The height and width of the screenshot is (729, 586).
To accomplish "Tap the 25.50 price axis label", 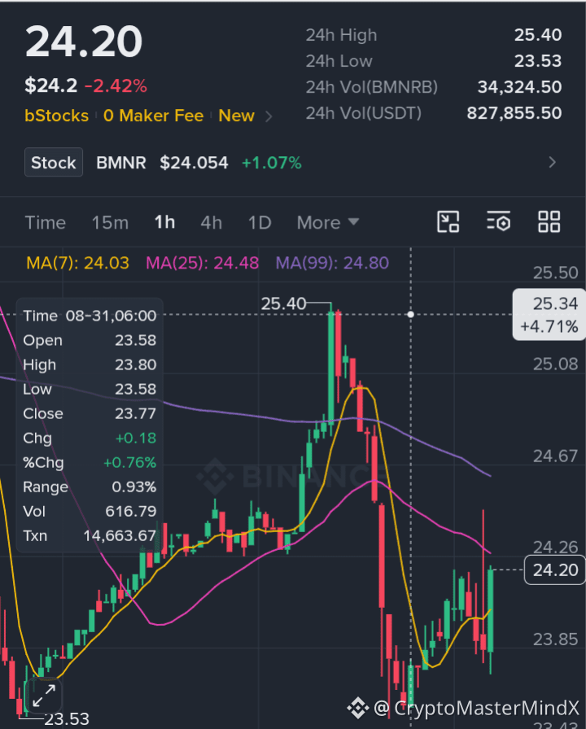I will 555,273.
